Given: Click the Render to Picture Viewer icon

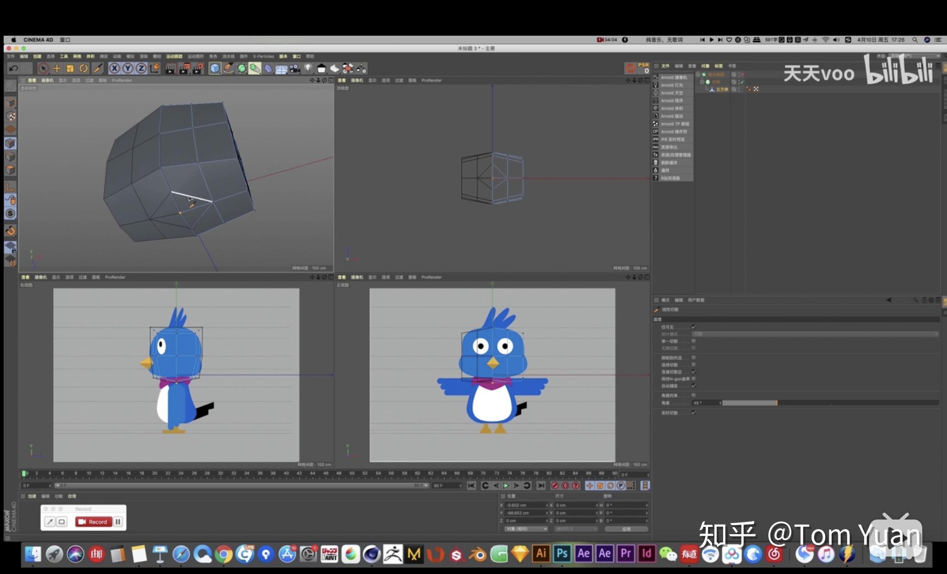Looking at the screenshot, I should coord(184,69).
